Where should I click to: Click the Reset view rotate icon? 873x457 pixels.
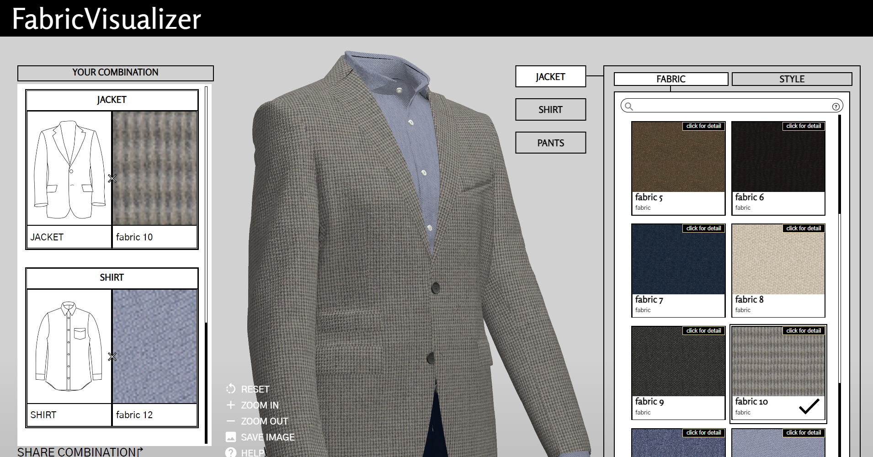pos(231,389)
